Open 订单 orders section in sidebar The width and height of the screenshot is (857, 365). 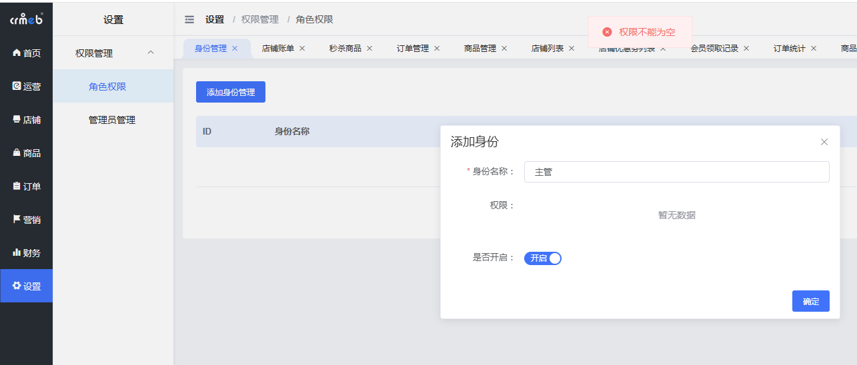[27, 186]
